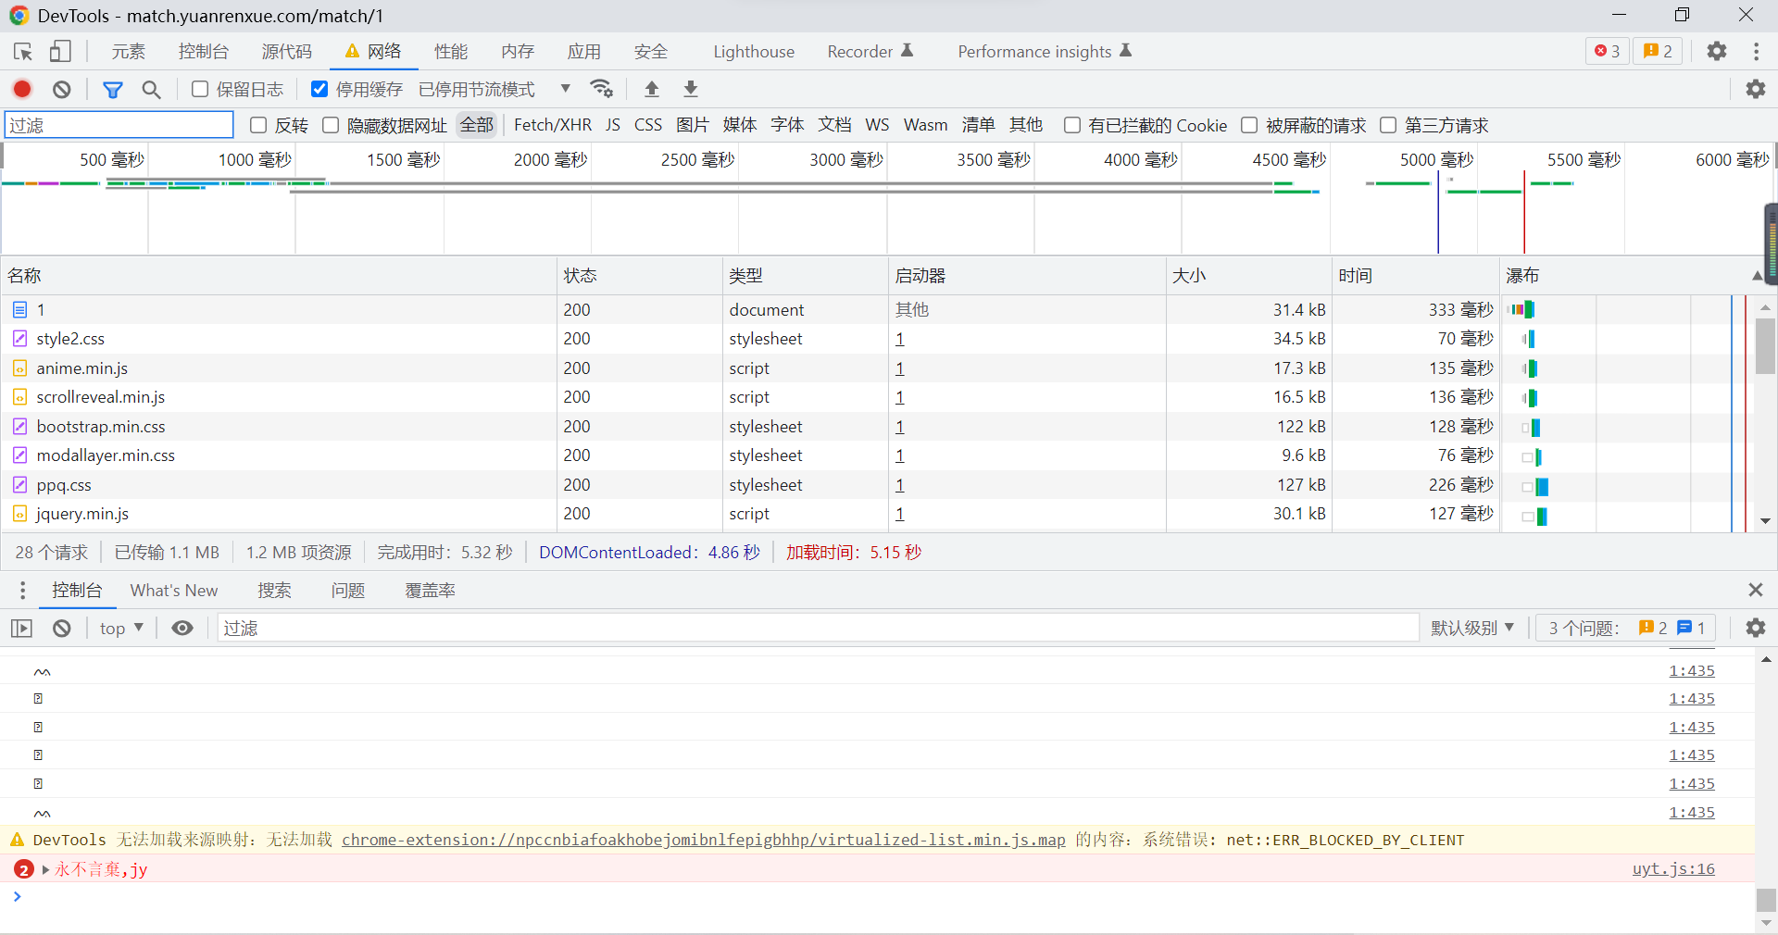Stop recording network log with red button

pyautogui.click(x=22, y=89)
